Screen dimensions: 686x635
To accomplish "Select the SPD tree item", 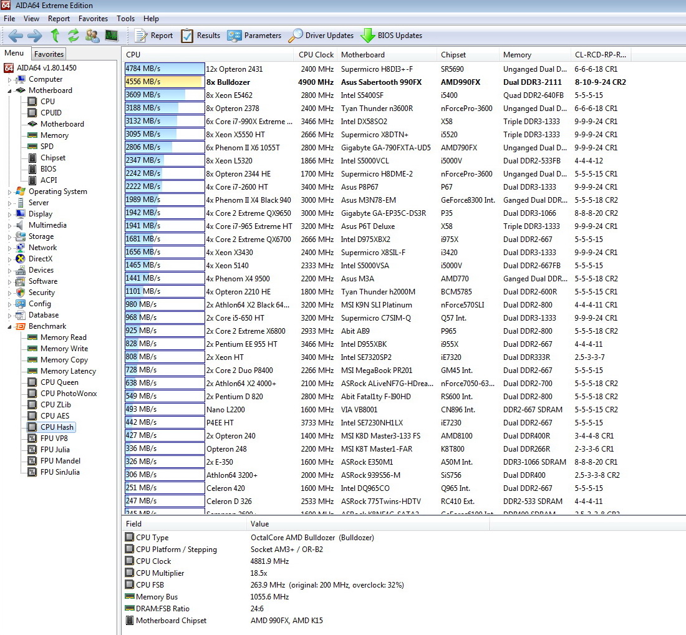I will coord(47,146).
